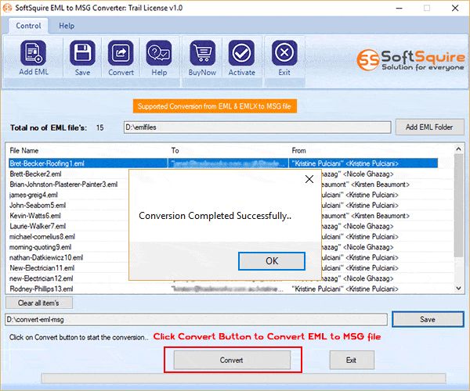The image size is (470, 391).
Task: Click the file list scroll up arrow
Action: 458,149
